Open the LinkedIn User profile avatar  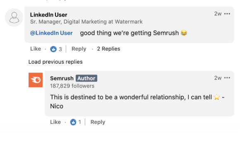(x=14, y=17)
